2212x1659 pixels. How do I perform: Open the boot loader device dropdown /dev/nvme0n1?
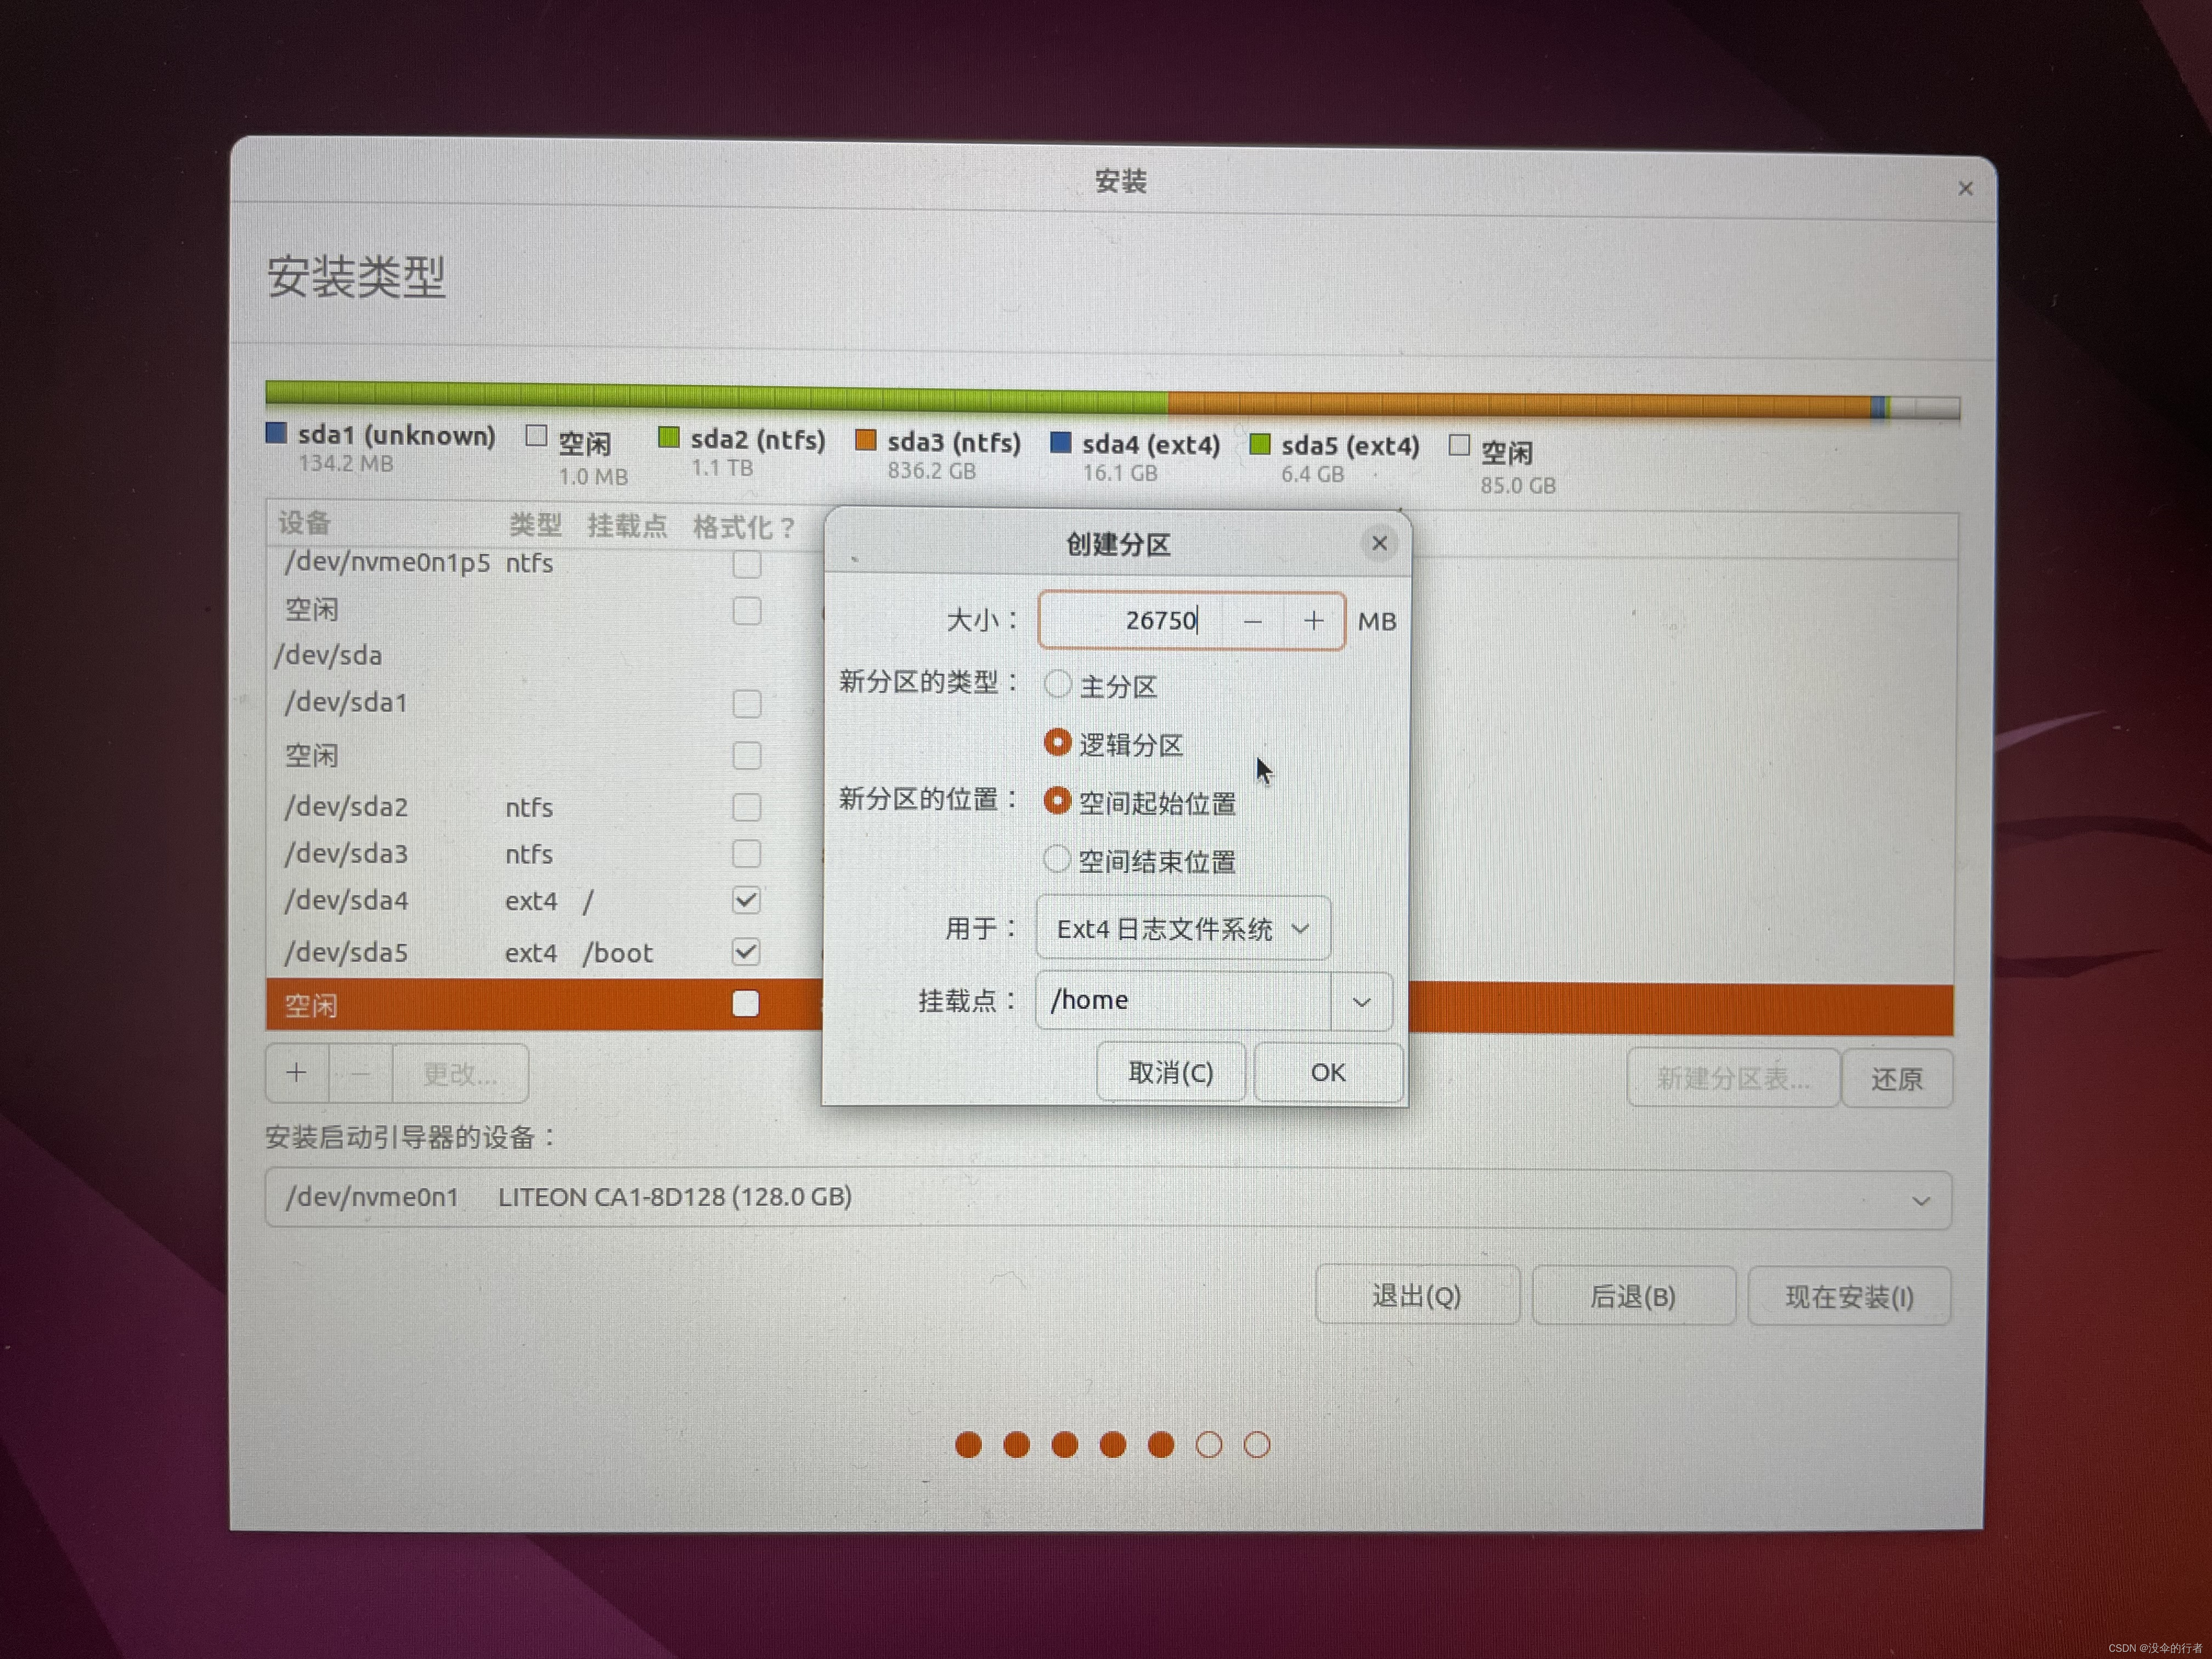point(1107,1198)
